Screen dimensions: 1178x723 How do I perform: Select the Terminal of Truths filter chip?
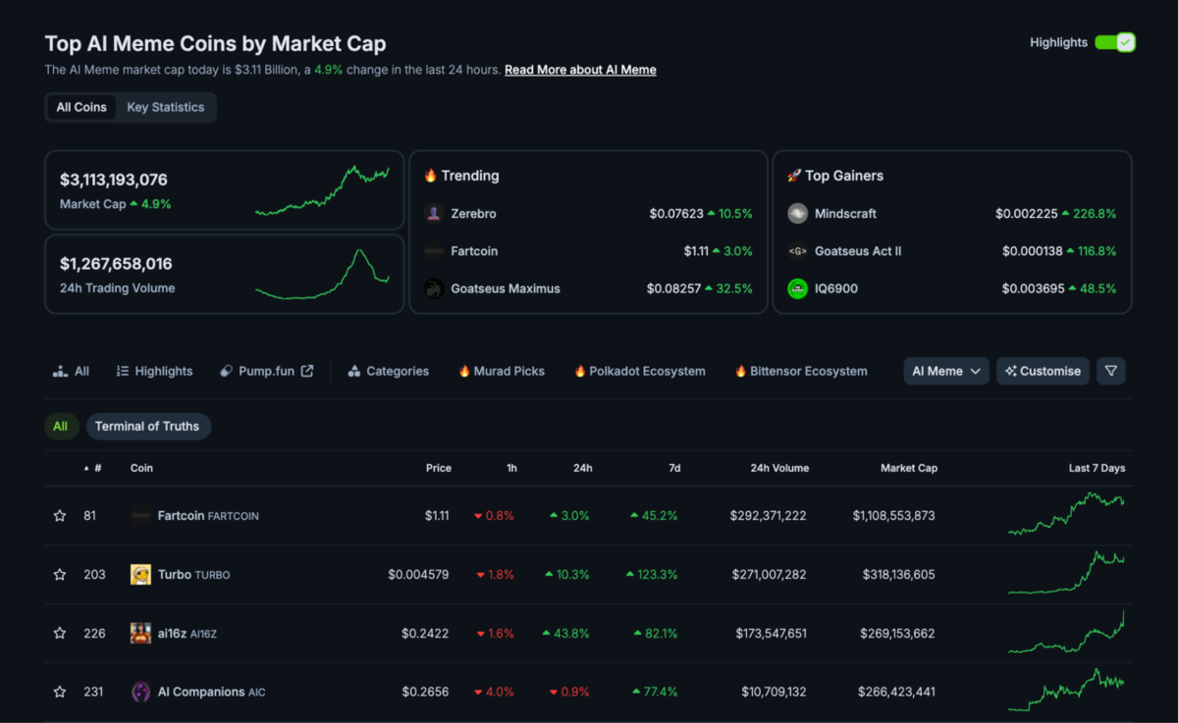[x=147, y=426]
